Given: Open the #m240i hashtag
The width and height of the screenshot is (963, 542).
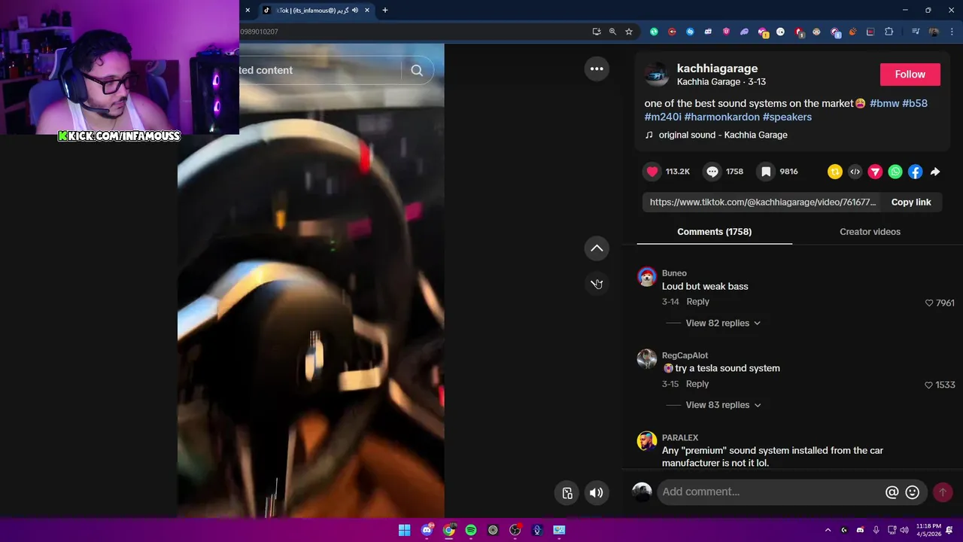Looking at the screenshot, I should pyautogui.click(x=663, y=117).
